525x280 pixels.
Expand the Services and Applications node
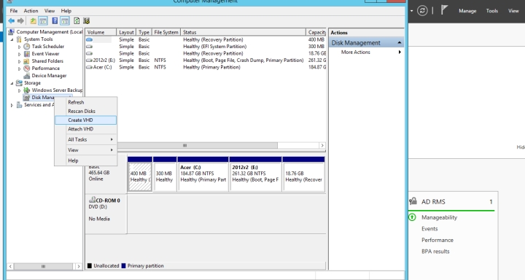coord(12,105)
